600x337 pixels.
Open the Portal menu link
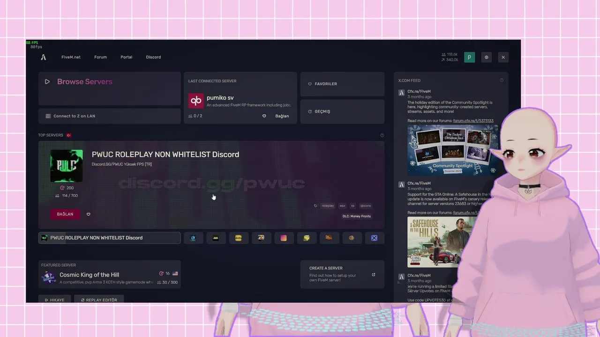(126, 57)
